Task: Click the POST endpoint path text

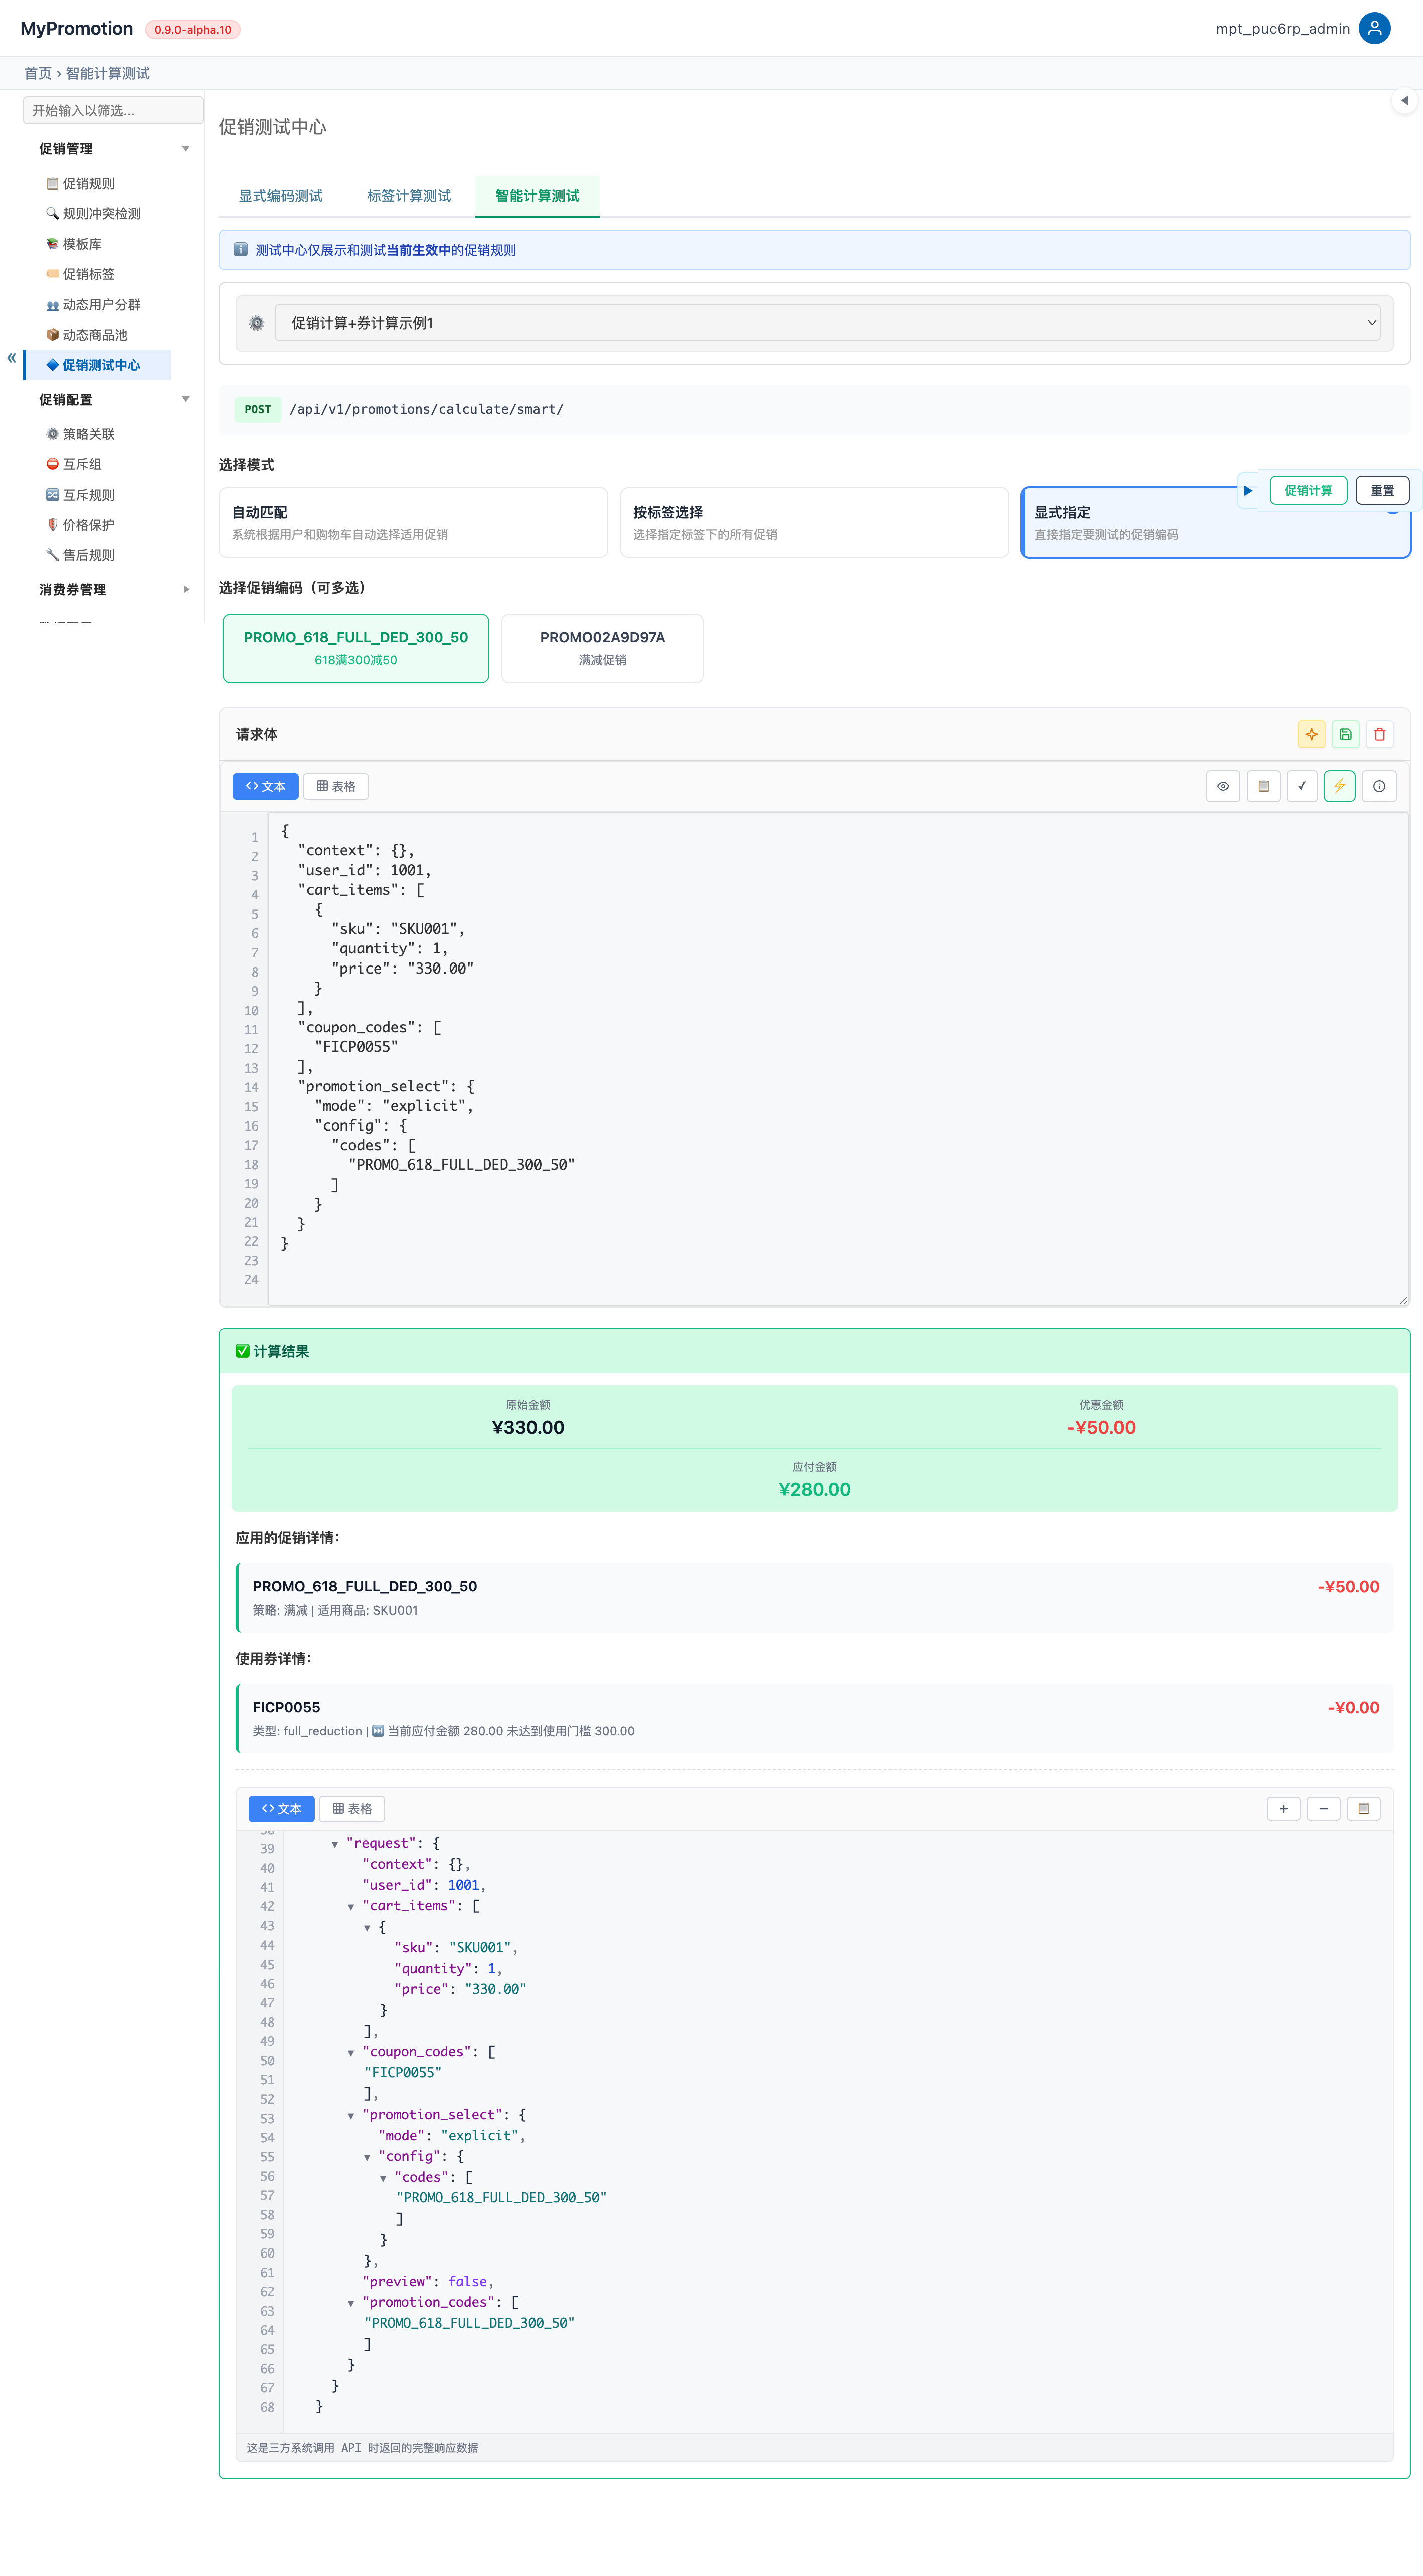Action: pyautogui.click(x=426, y=409)
